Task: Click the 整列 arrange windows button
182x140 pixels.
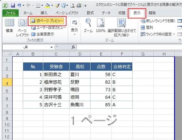Action: tap(147, 28)
